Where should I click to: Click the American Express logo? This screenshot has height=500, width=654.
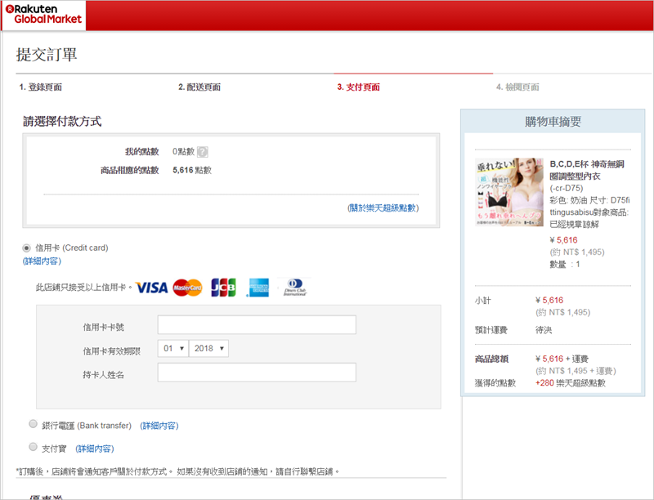[259, 288]
